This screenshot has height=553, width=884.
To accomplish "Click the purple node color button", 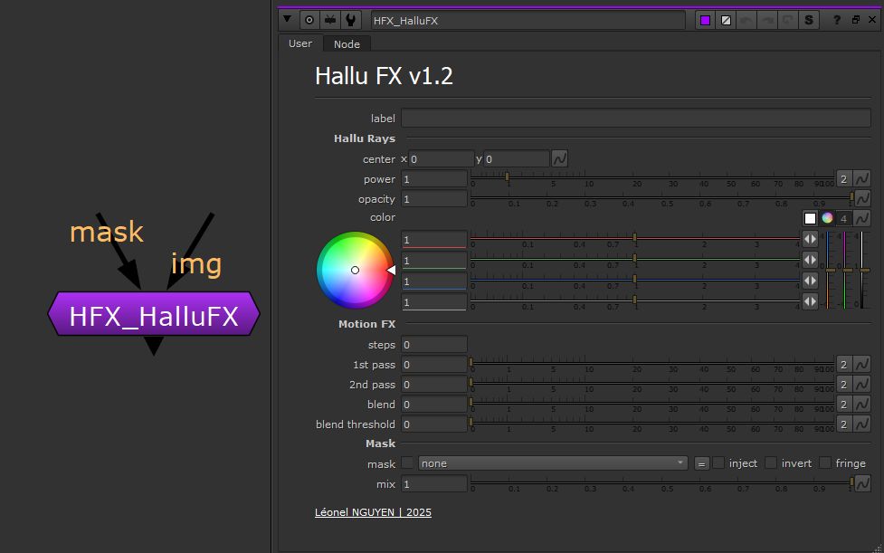I will [x=706, y=20].
